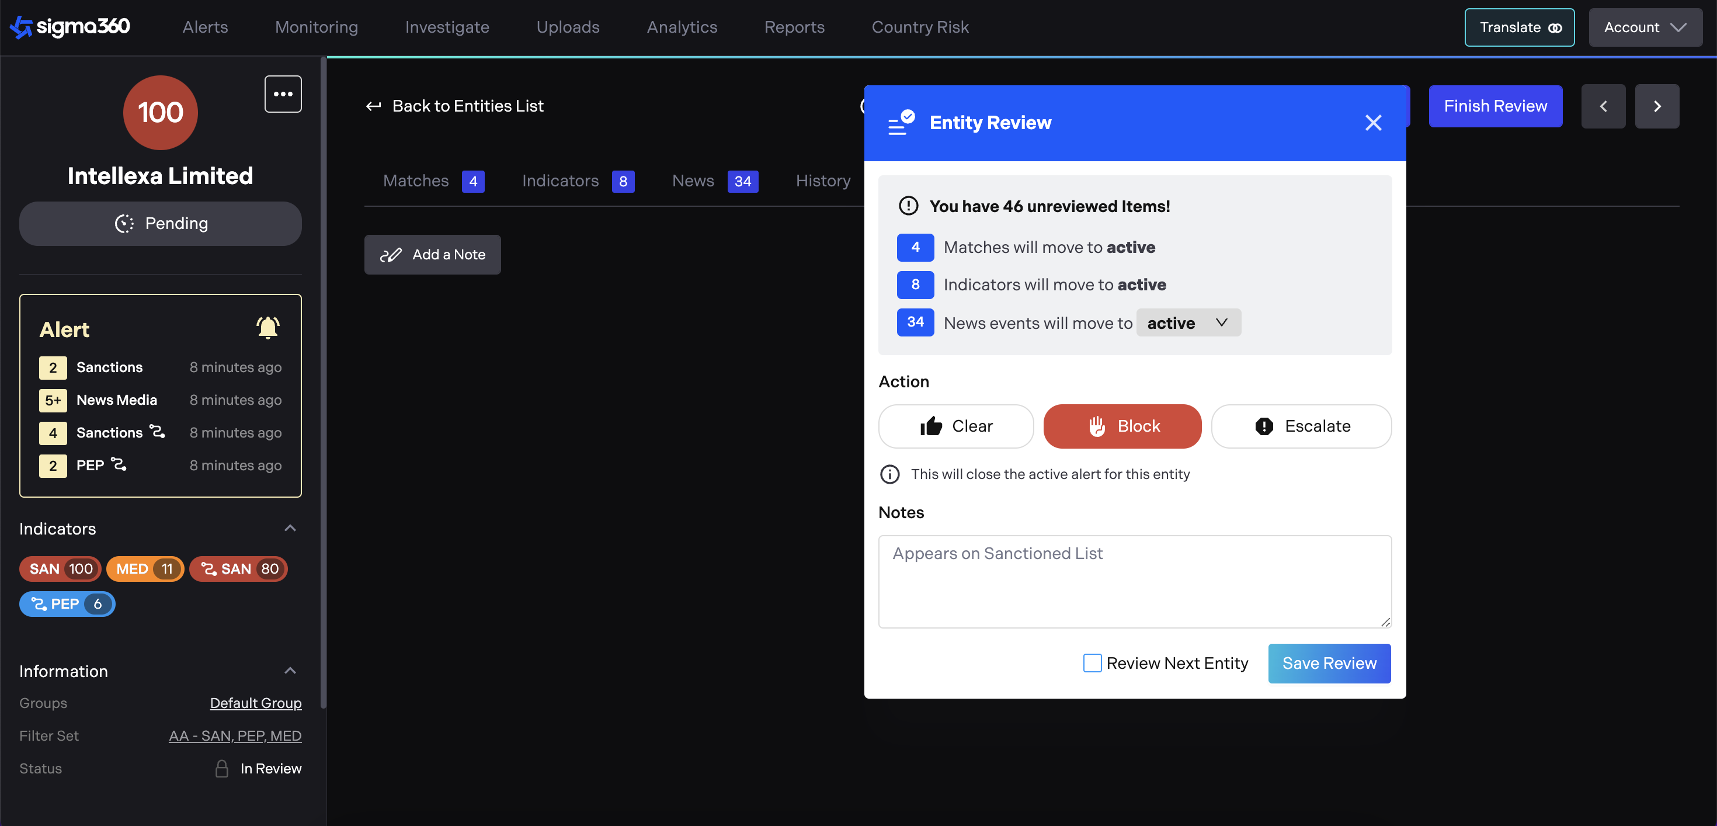The image size is (1717, 826).
Task: Open the Account dropdown menu
Action: [x=1645, y=27]
